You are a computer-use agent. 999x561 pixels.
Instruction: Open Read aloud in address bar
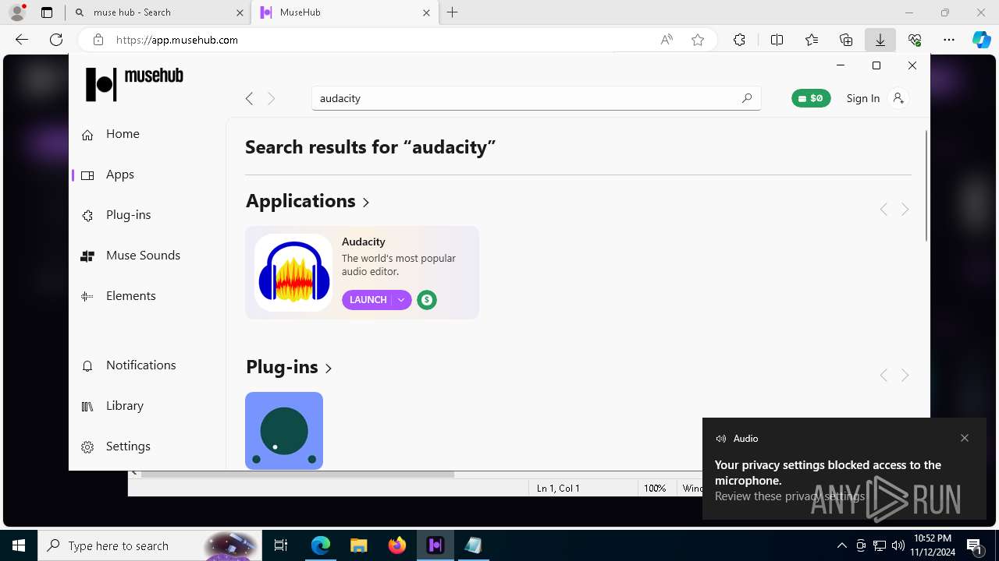667,40
